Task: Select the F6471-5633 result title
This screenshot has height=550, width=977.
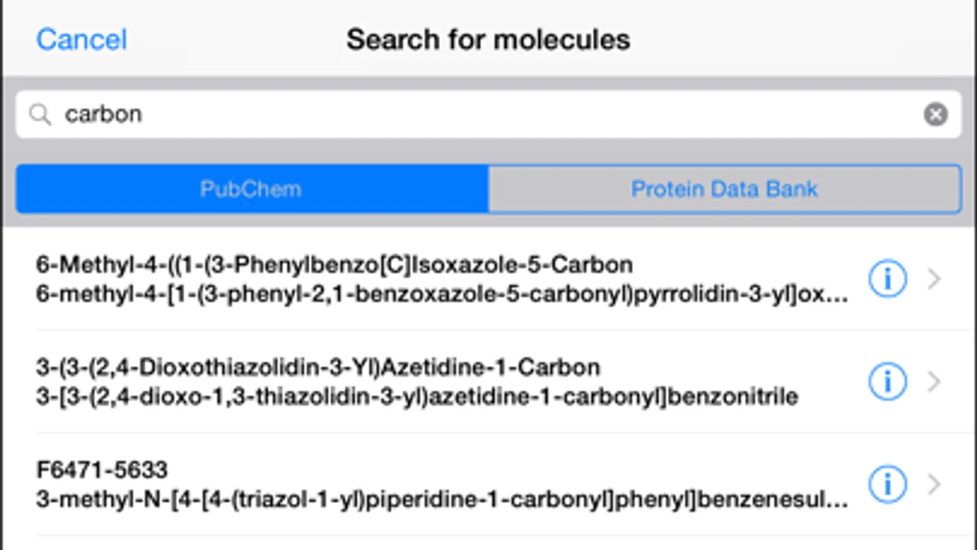Action: pos(102,471)
